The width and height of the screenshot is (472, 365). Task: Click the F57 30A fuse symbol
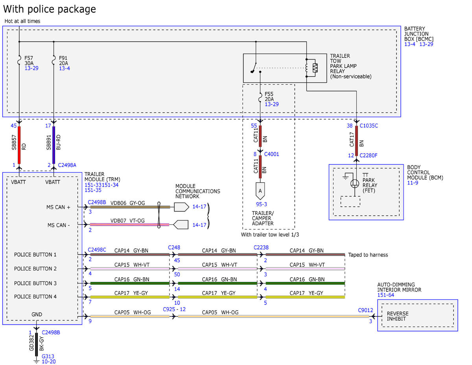(x=19, y=61)
